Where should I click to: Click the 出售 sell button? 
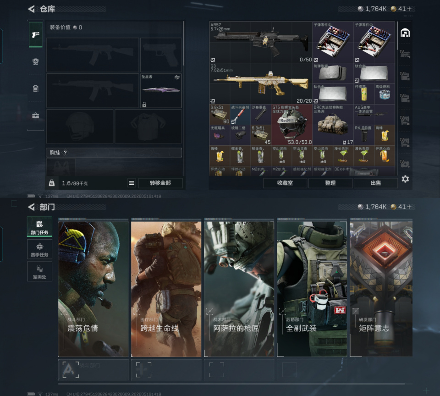pyautogui.click(x=376, y=183)
